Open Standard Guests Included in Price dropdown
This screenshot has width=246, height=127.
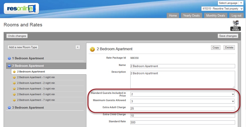(182, 94)
